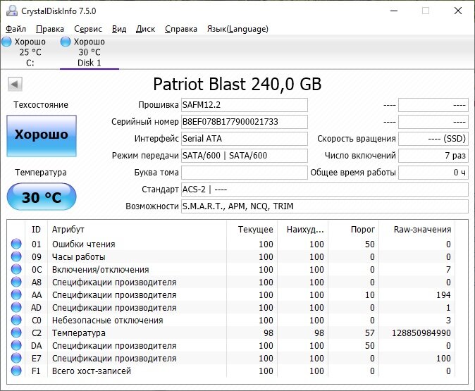Viewport: 475px width, 391px height.
Task: Click the blue status icon for Disk 1
Action: [x=66, y=42]
